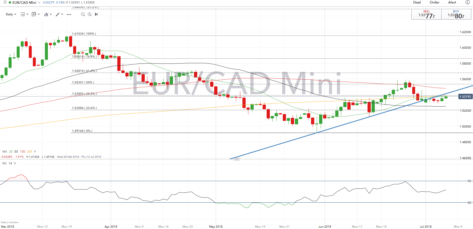Click the MA 200 period value

30,152
